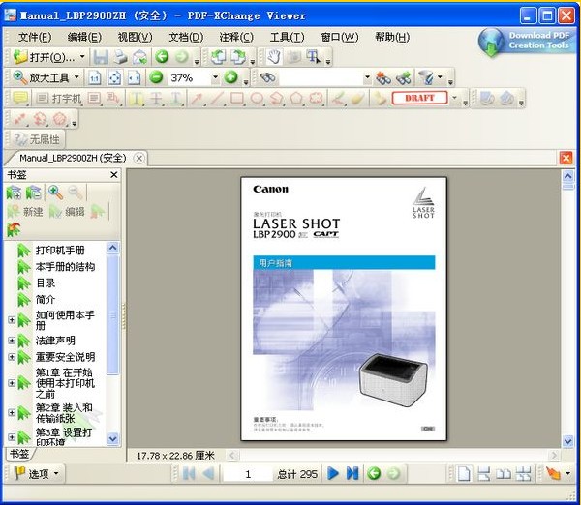Screen dimensions: 581x505
Task: Click Facing pages layout icon
Action: pyautogui.click(x=504, y=473)
